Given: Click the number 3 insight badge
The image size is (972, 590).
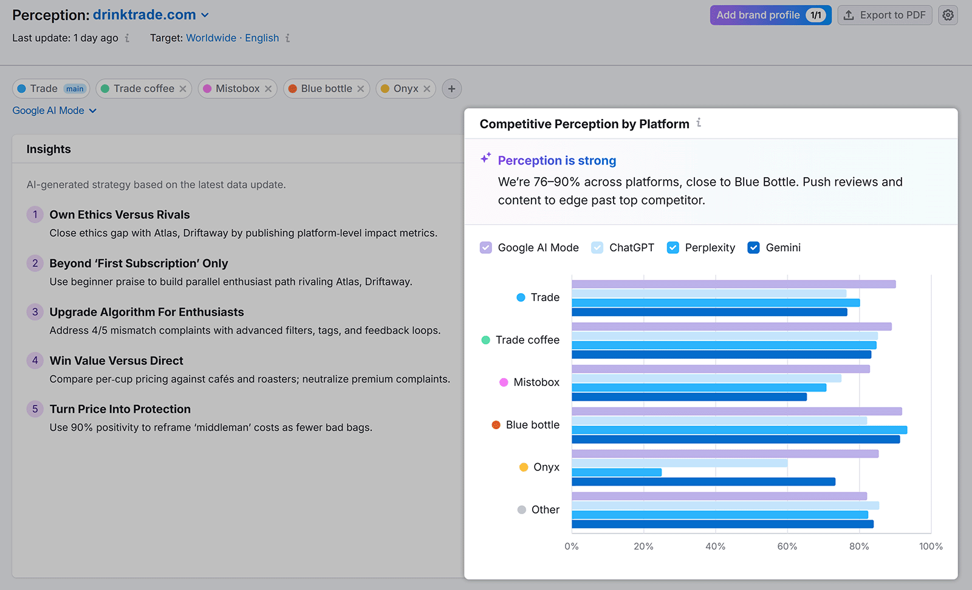Looking at the screenshot, I should (x=35, y=311).
